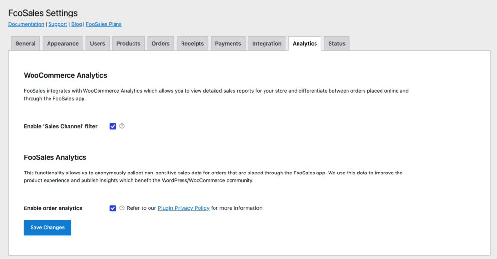Click the 'Enable order analytics' label
This screenshot has height=259, width=497.
(53, 208)
